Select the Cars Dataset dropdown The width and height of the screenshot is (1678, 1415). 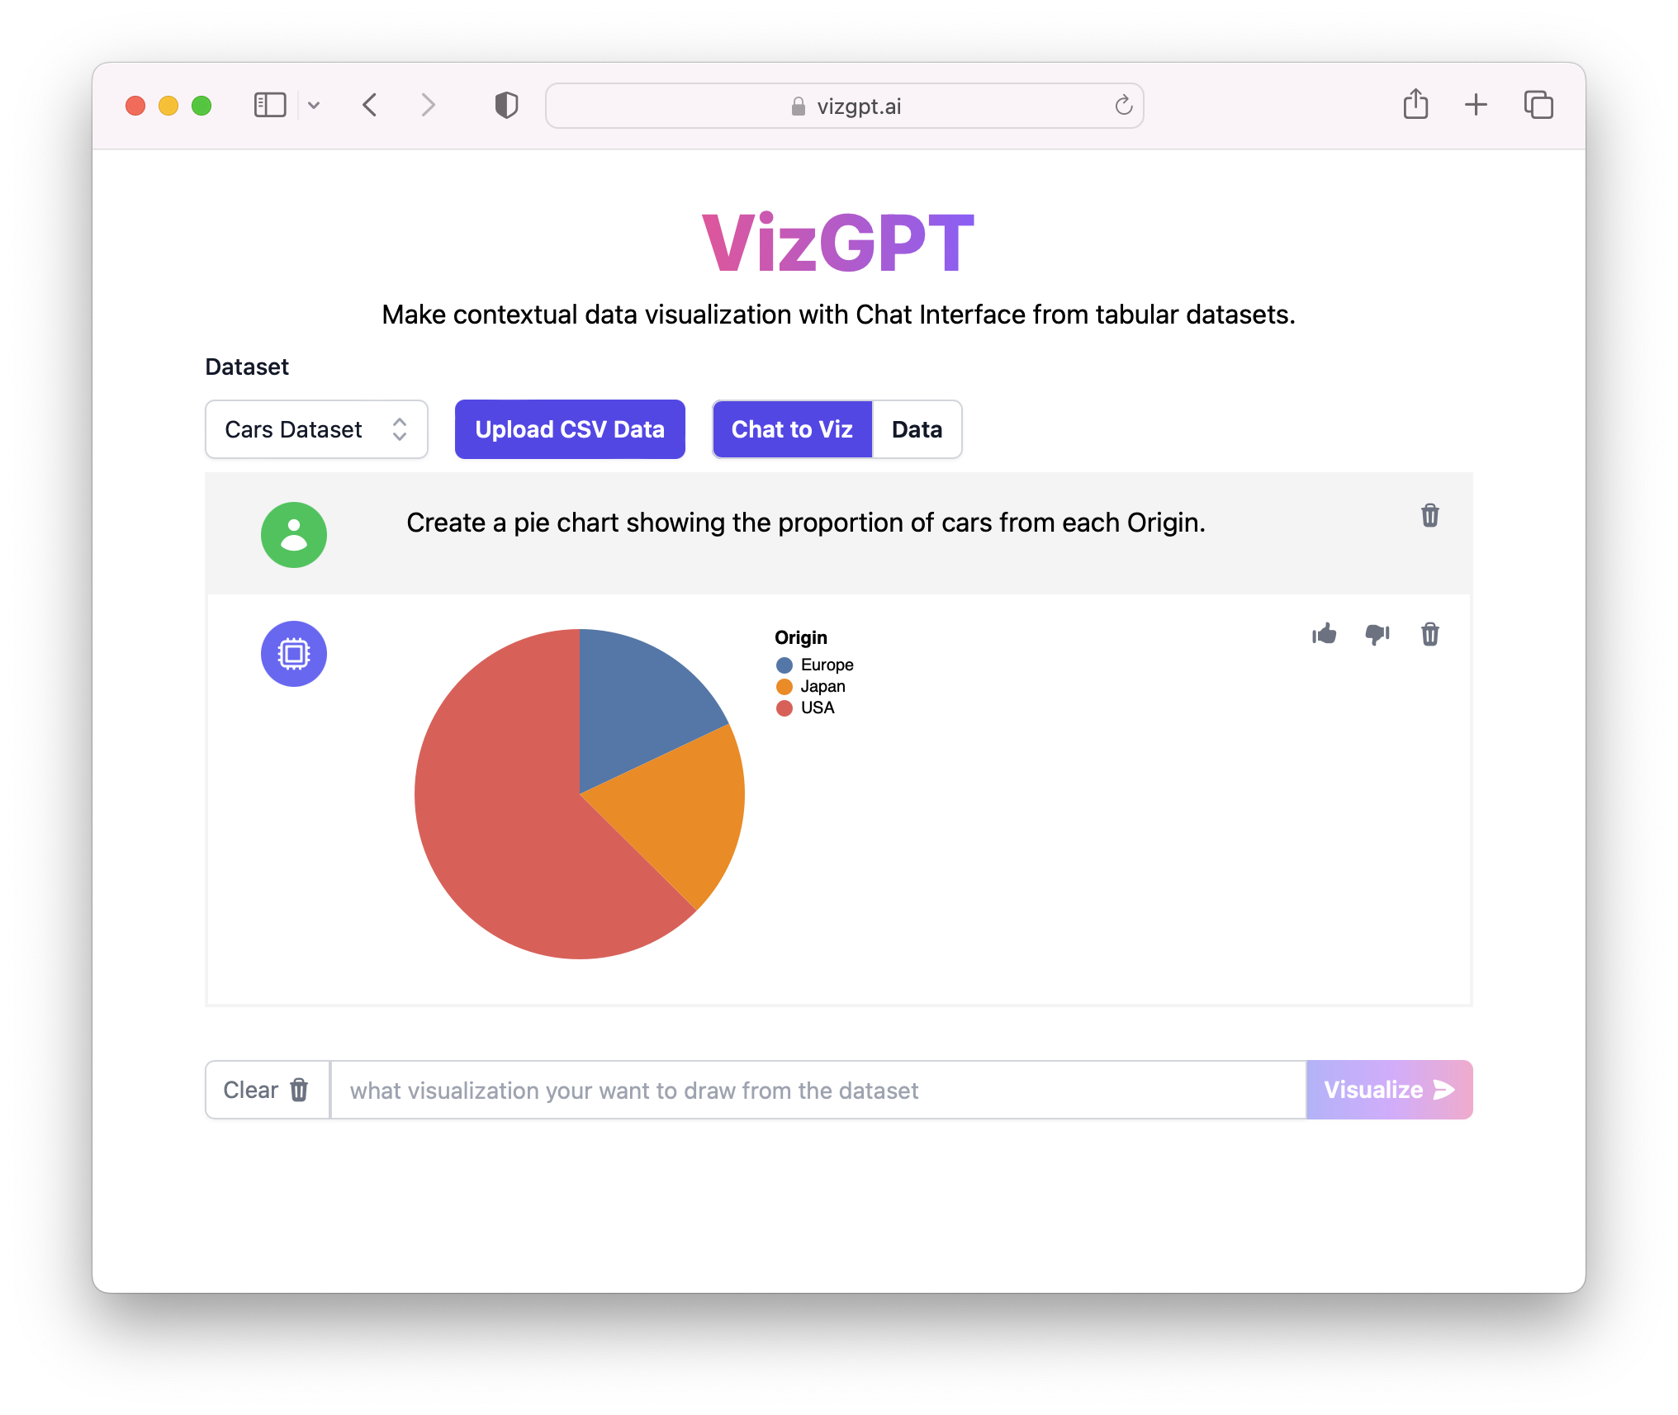coord(316,429)
